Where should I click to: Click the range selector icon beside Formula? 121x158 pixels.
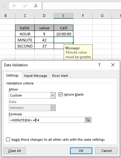(88, 120)
